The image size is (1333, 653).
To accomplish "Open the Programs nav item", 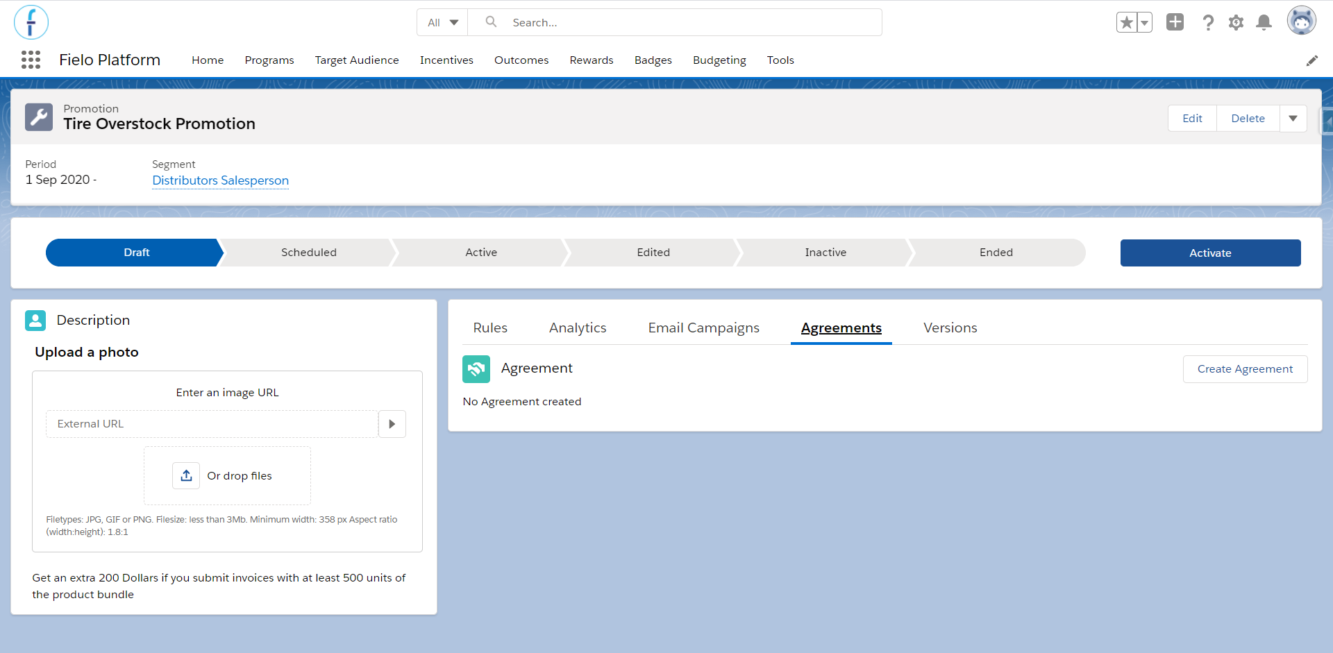I will [x=269, y=60].
